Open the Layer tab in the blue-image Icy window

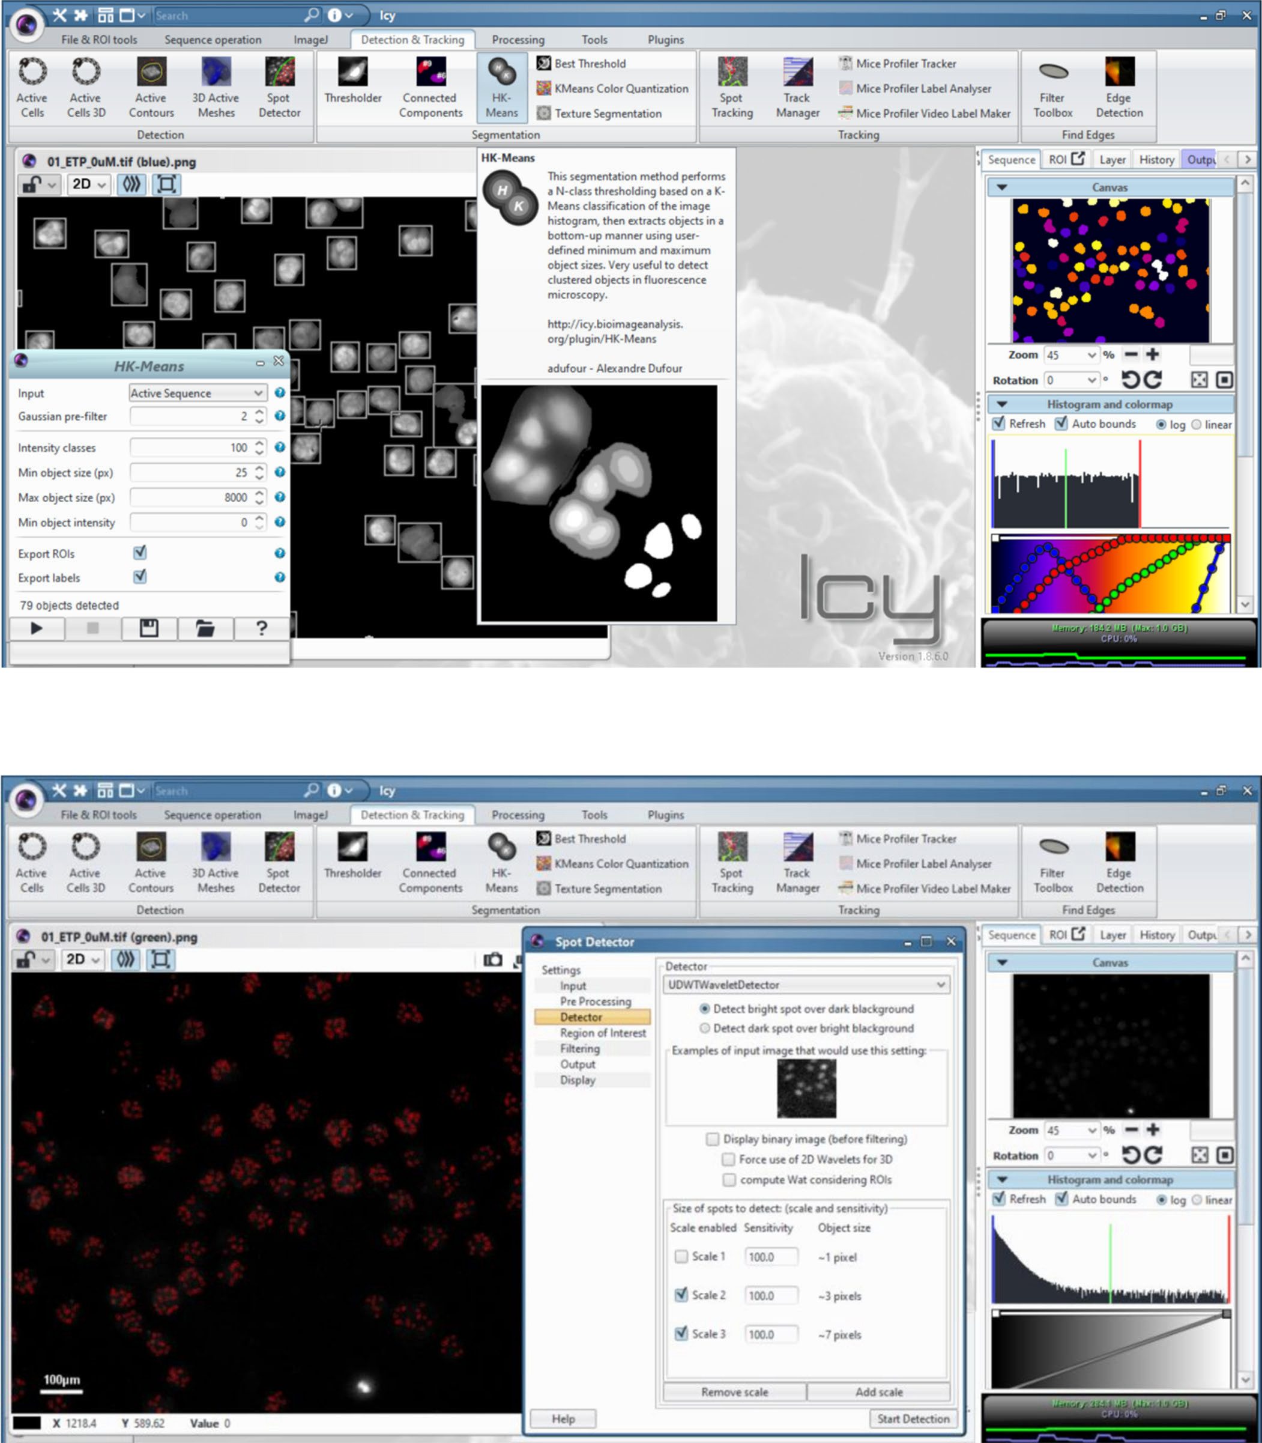point(1112,160)
